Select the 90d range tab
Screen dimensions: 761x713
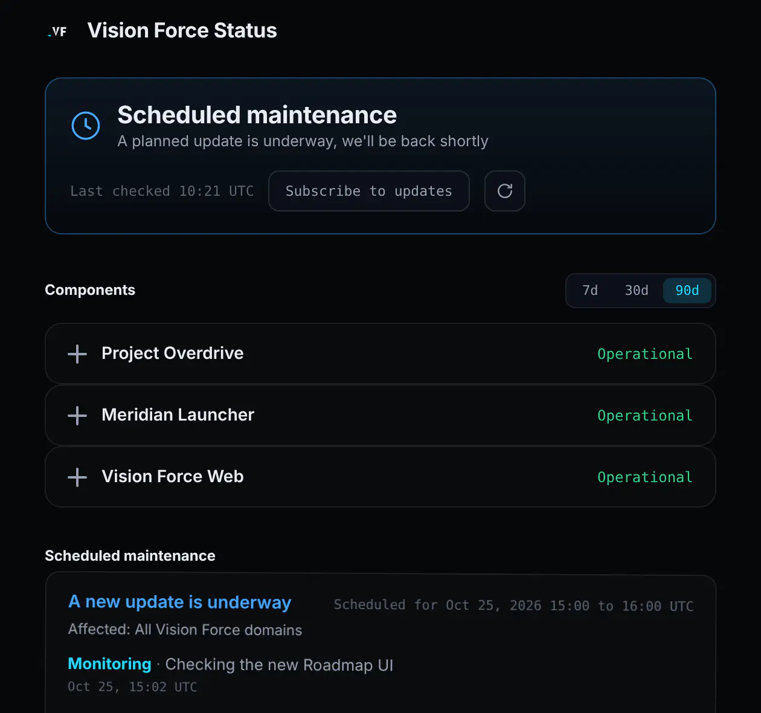[687, 291]
